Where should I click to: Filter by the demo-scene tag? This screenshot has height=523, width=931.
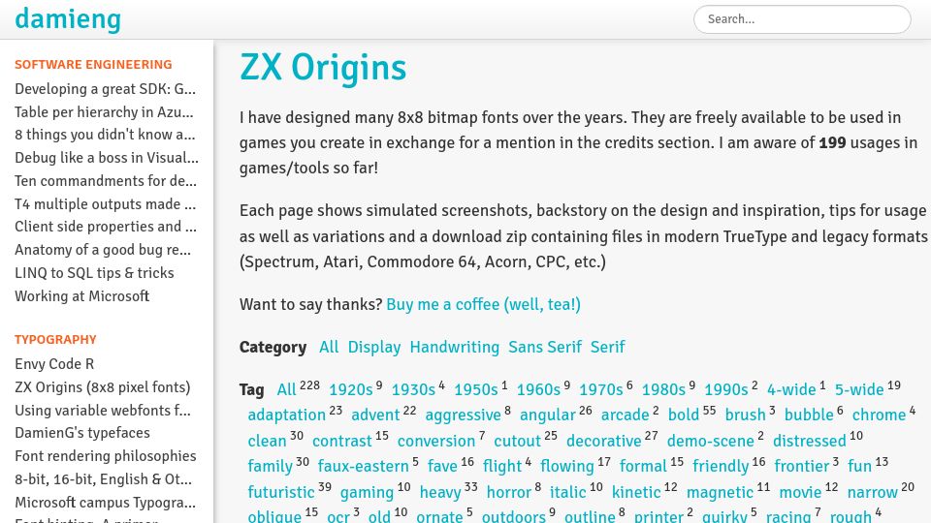pyautogui.click(x=711, y=442)
